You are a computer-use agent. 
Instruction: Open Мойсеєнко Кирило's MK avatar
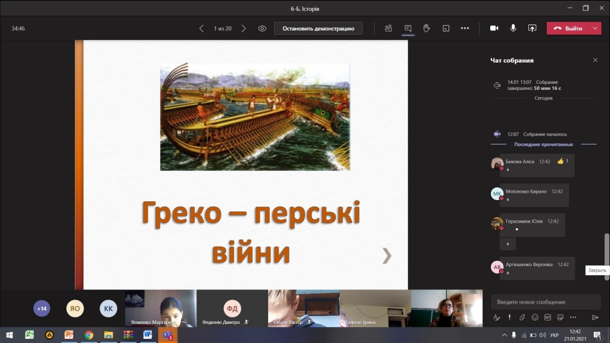497,194
